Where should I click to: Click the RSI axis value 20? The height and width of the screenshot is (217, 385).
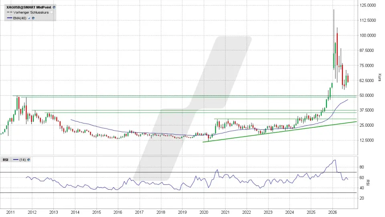tap(361, 198)
